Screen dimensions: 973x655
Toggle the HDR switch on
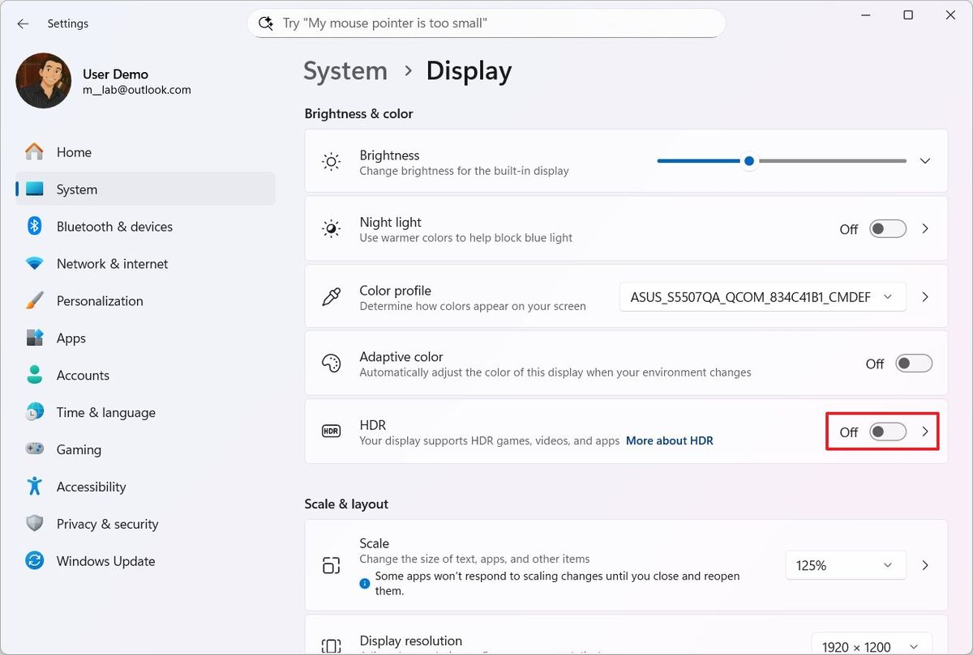pyautogui.click(x=887, y=432)
